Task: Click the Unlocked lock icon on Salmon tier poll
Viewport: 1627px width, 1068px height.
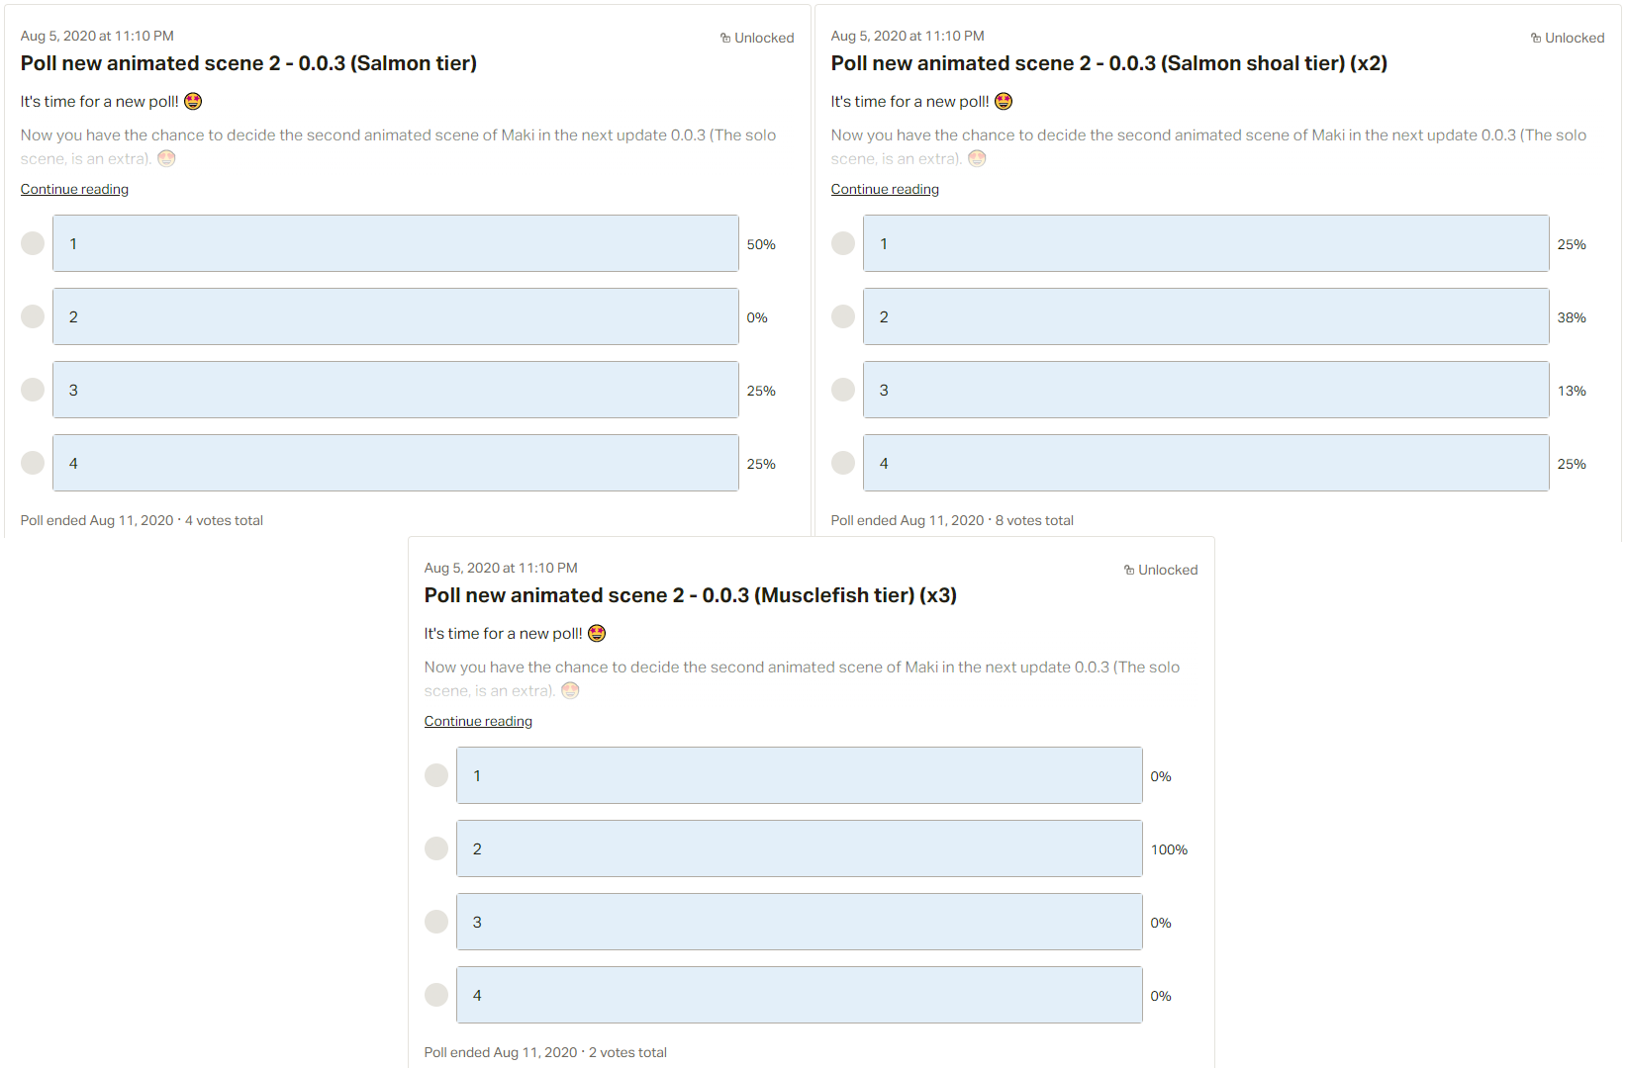Action: [725, 39]
